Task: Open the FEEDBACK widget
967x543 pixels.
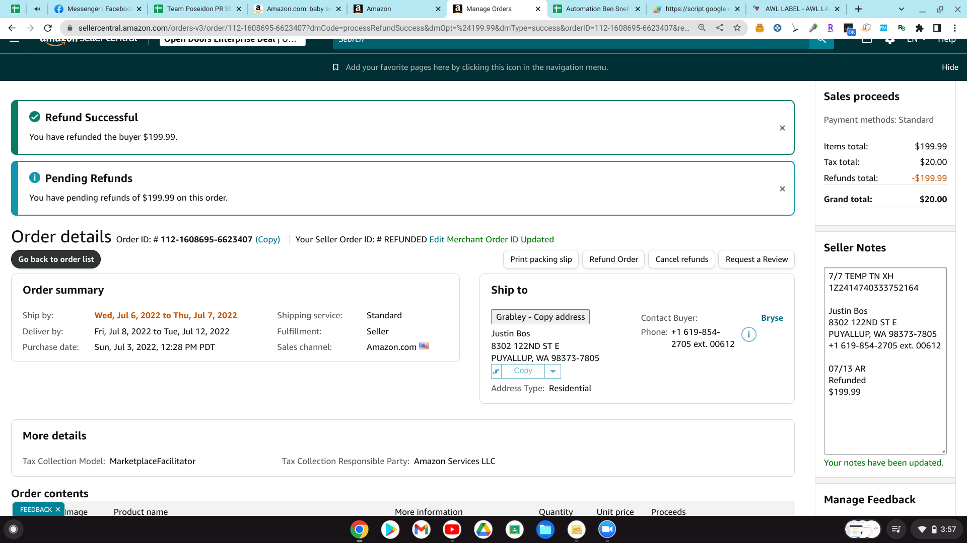Action: point(36,509)
